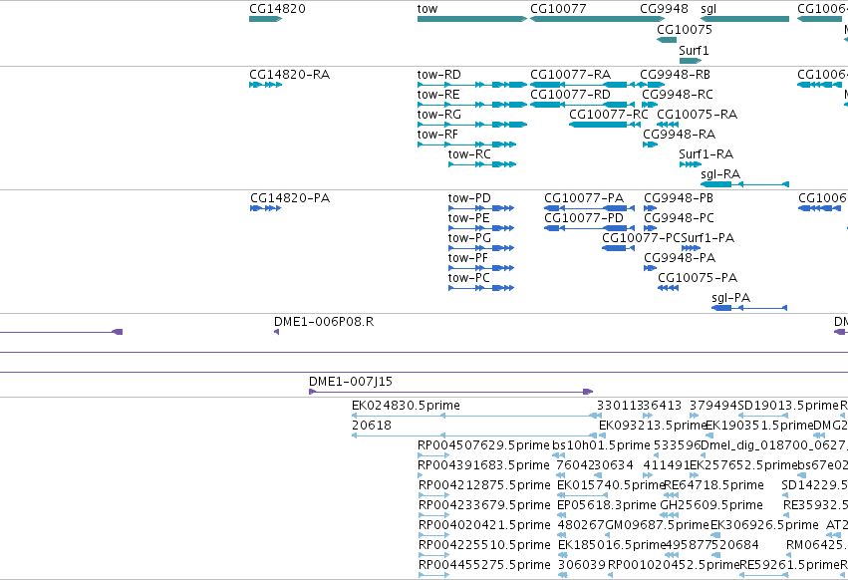Select the CG10075 gene glyph
This screenshot has height=580, width=848.
[667, 40]
